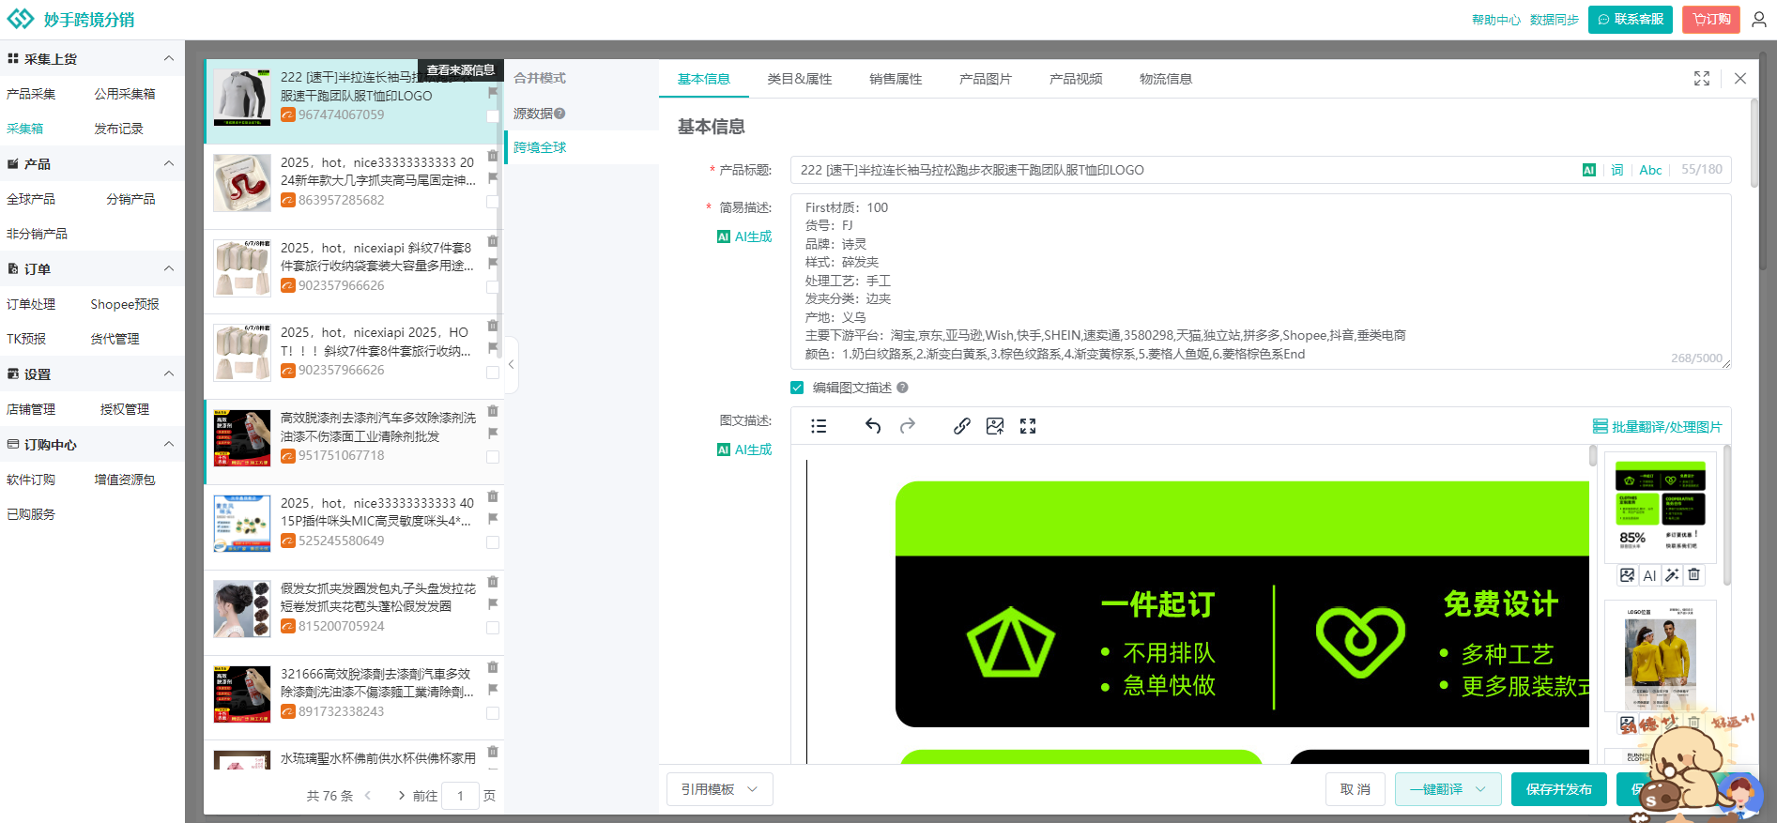
Task: Click the magic wand under the 85% thumbnail
Action: [x=1672, y=575]
